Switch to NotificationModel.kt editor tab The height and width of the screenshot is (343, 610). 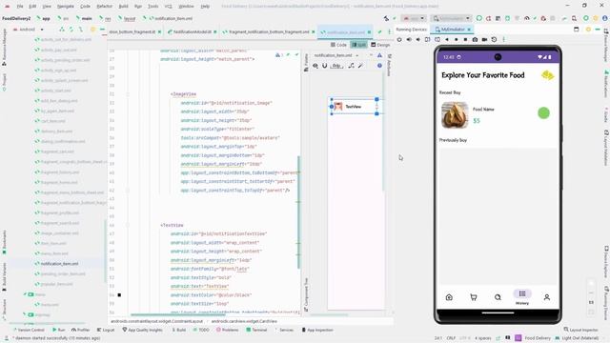point(192,31)
